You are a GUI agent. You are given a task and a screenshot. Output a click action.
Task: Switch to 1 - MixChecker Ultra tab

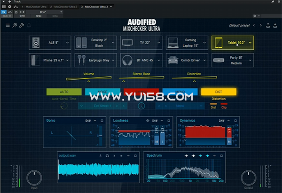[x=34, y=7]
